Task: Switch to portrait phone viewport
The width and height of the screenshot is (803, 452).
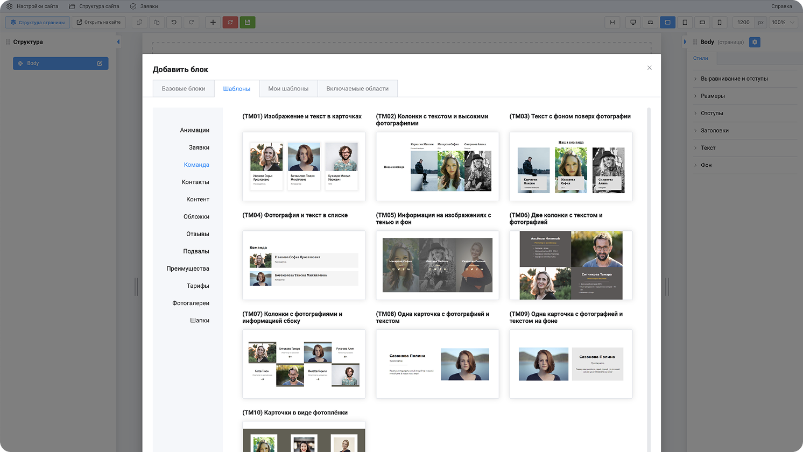Action: tap(720, 23)
